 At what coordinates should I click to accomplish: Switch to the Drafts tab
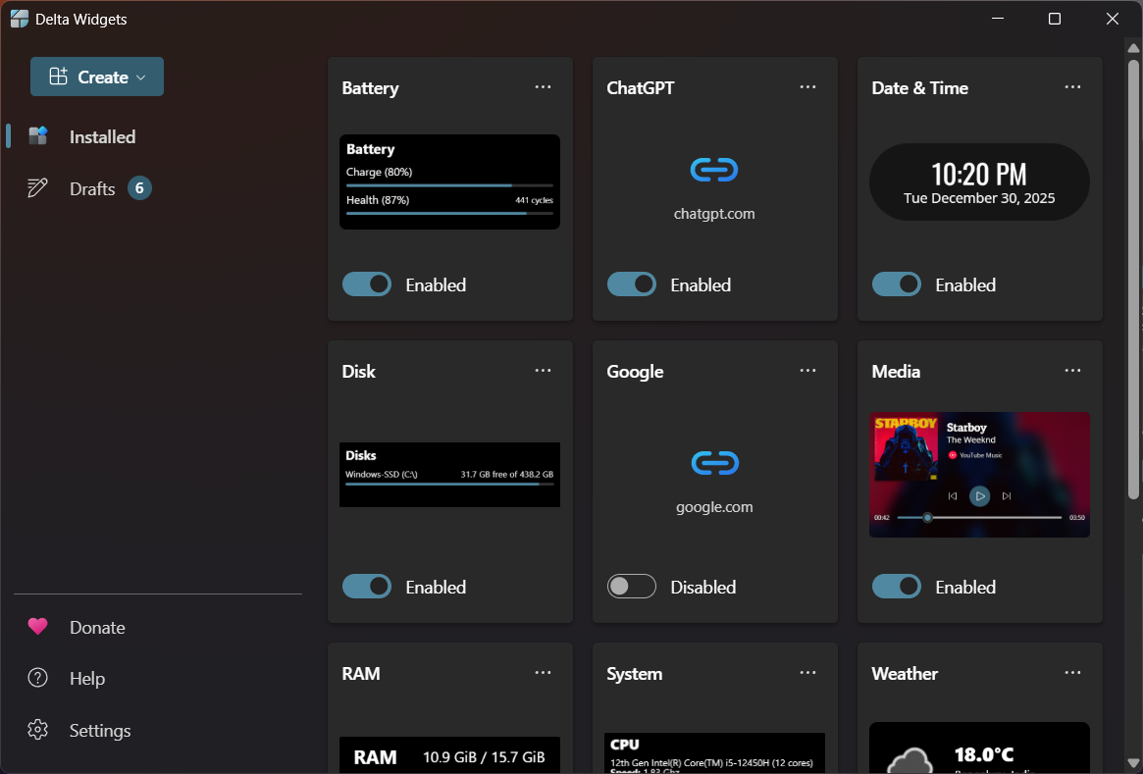tap(92, 188)
